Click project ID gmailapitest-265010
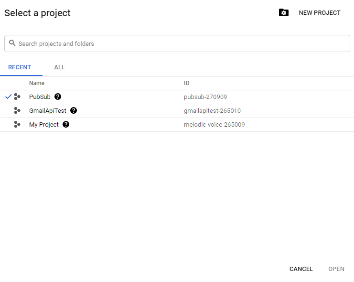 pyautogui.click(x=212, y=110)
